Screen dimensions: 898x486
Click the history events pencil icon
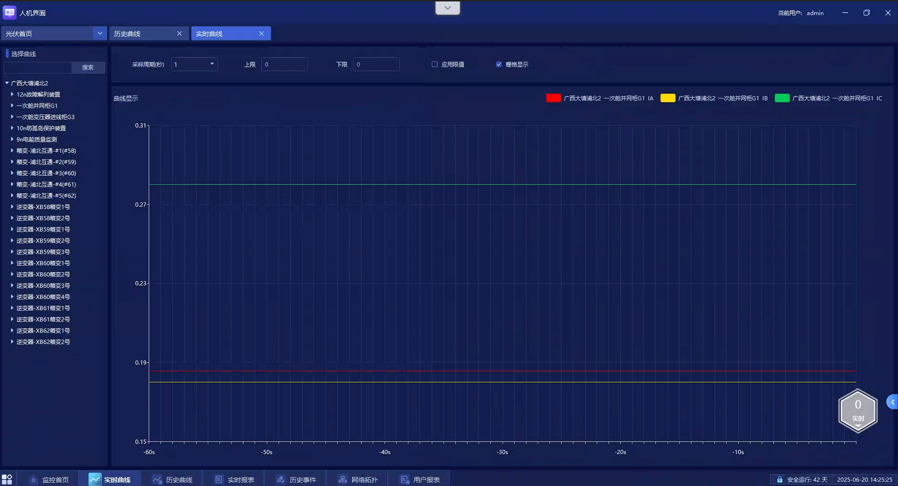pos(281,479)
